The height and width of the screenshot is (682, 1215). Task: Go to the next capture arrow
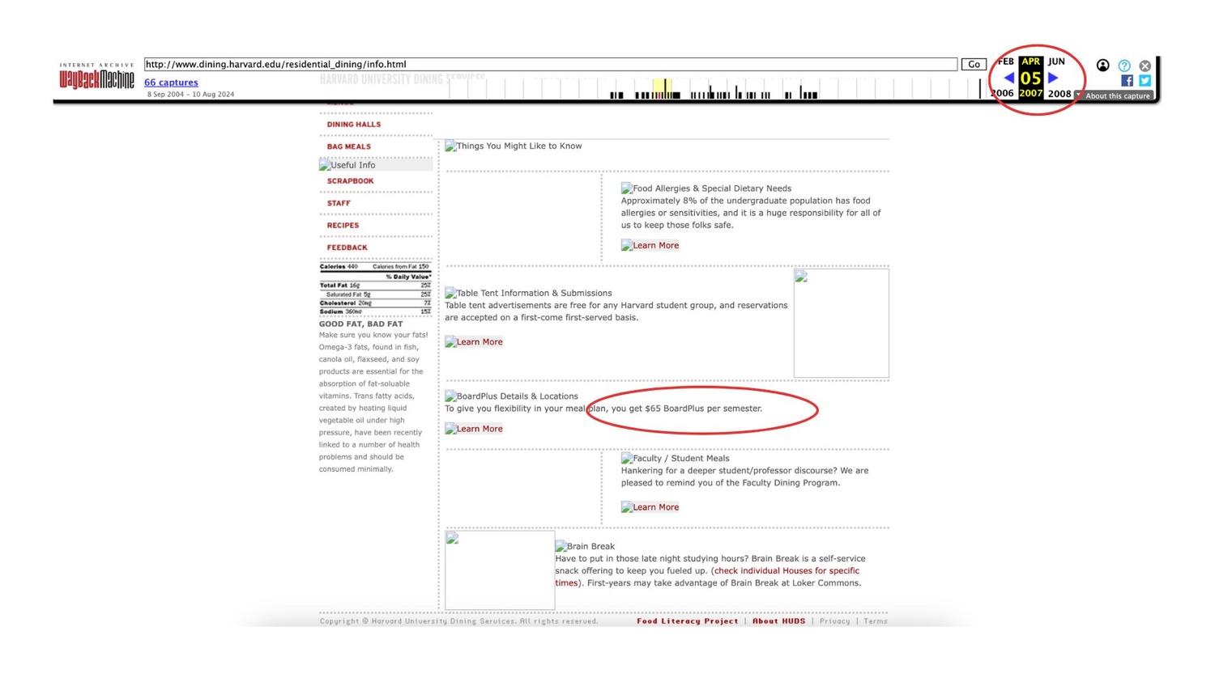pos(1053,78)
